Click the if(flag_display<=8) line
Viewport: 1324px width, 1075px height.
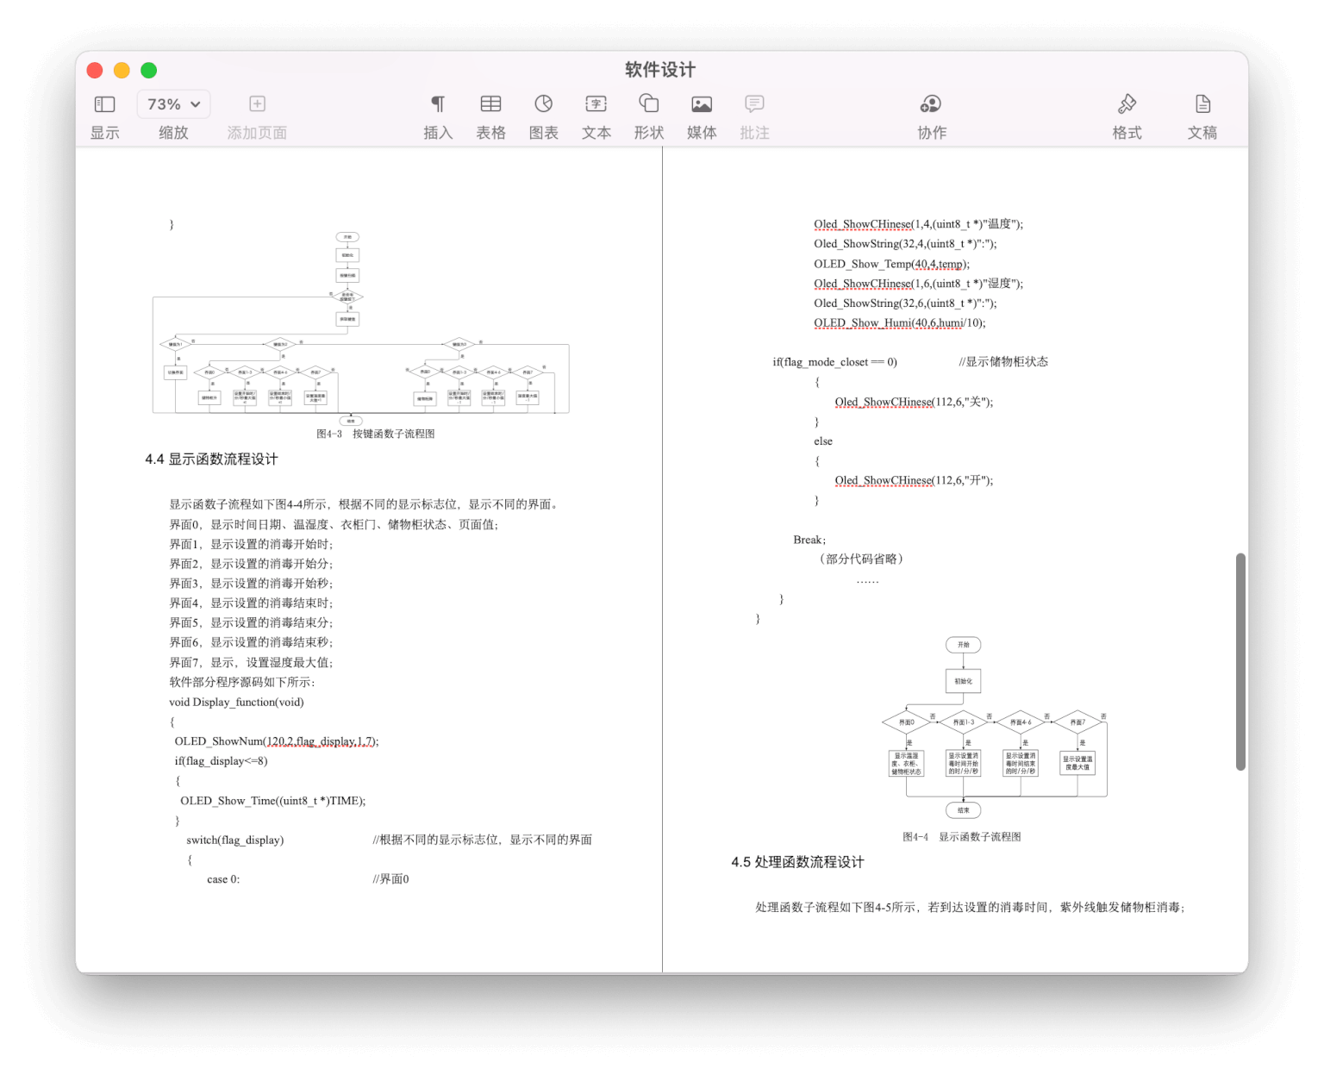(x=221, y=761)
